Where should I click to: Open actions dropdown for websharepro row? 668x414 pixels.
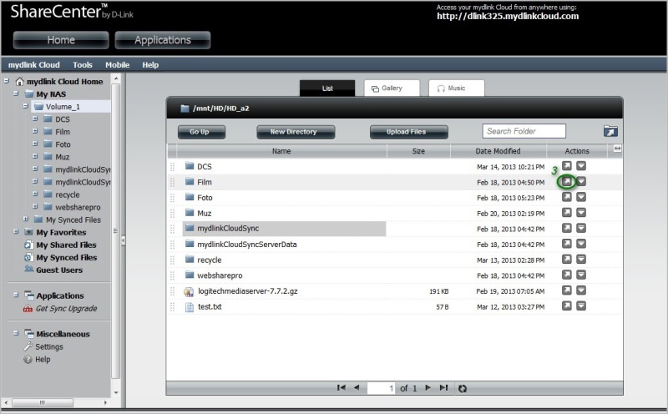click(581, 275)
